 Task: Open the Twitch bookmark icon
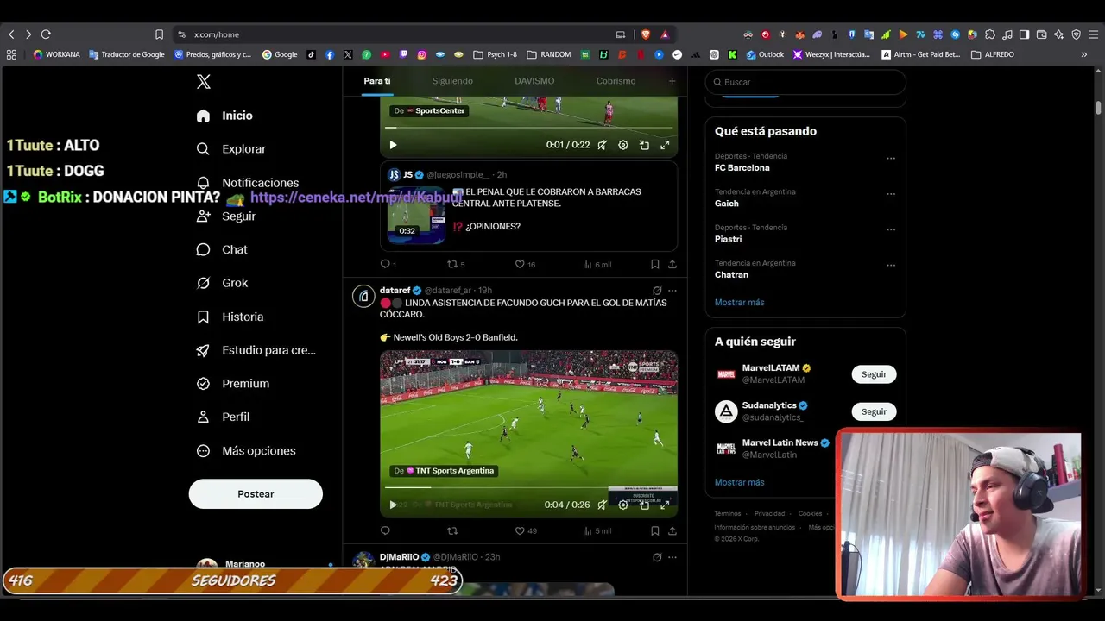pos(403,54)
